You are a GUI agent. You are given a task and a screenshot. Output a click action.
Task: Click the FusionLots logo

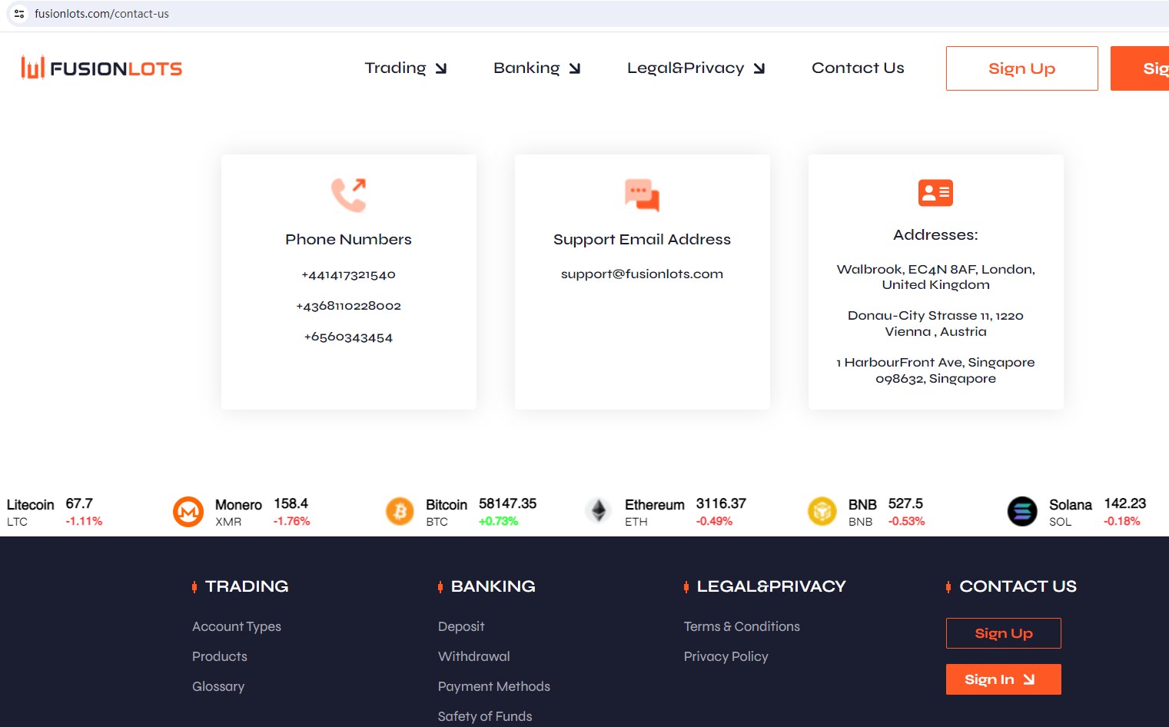tap(101, 68)
